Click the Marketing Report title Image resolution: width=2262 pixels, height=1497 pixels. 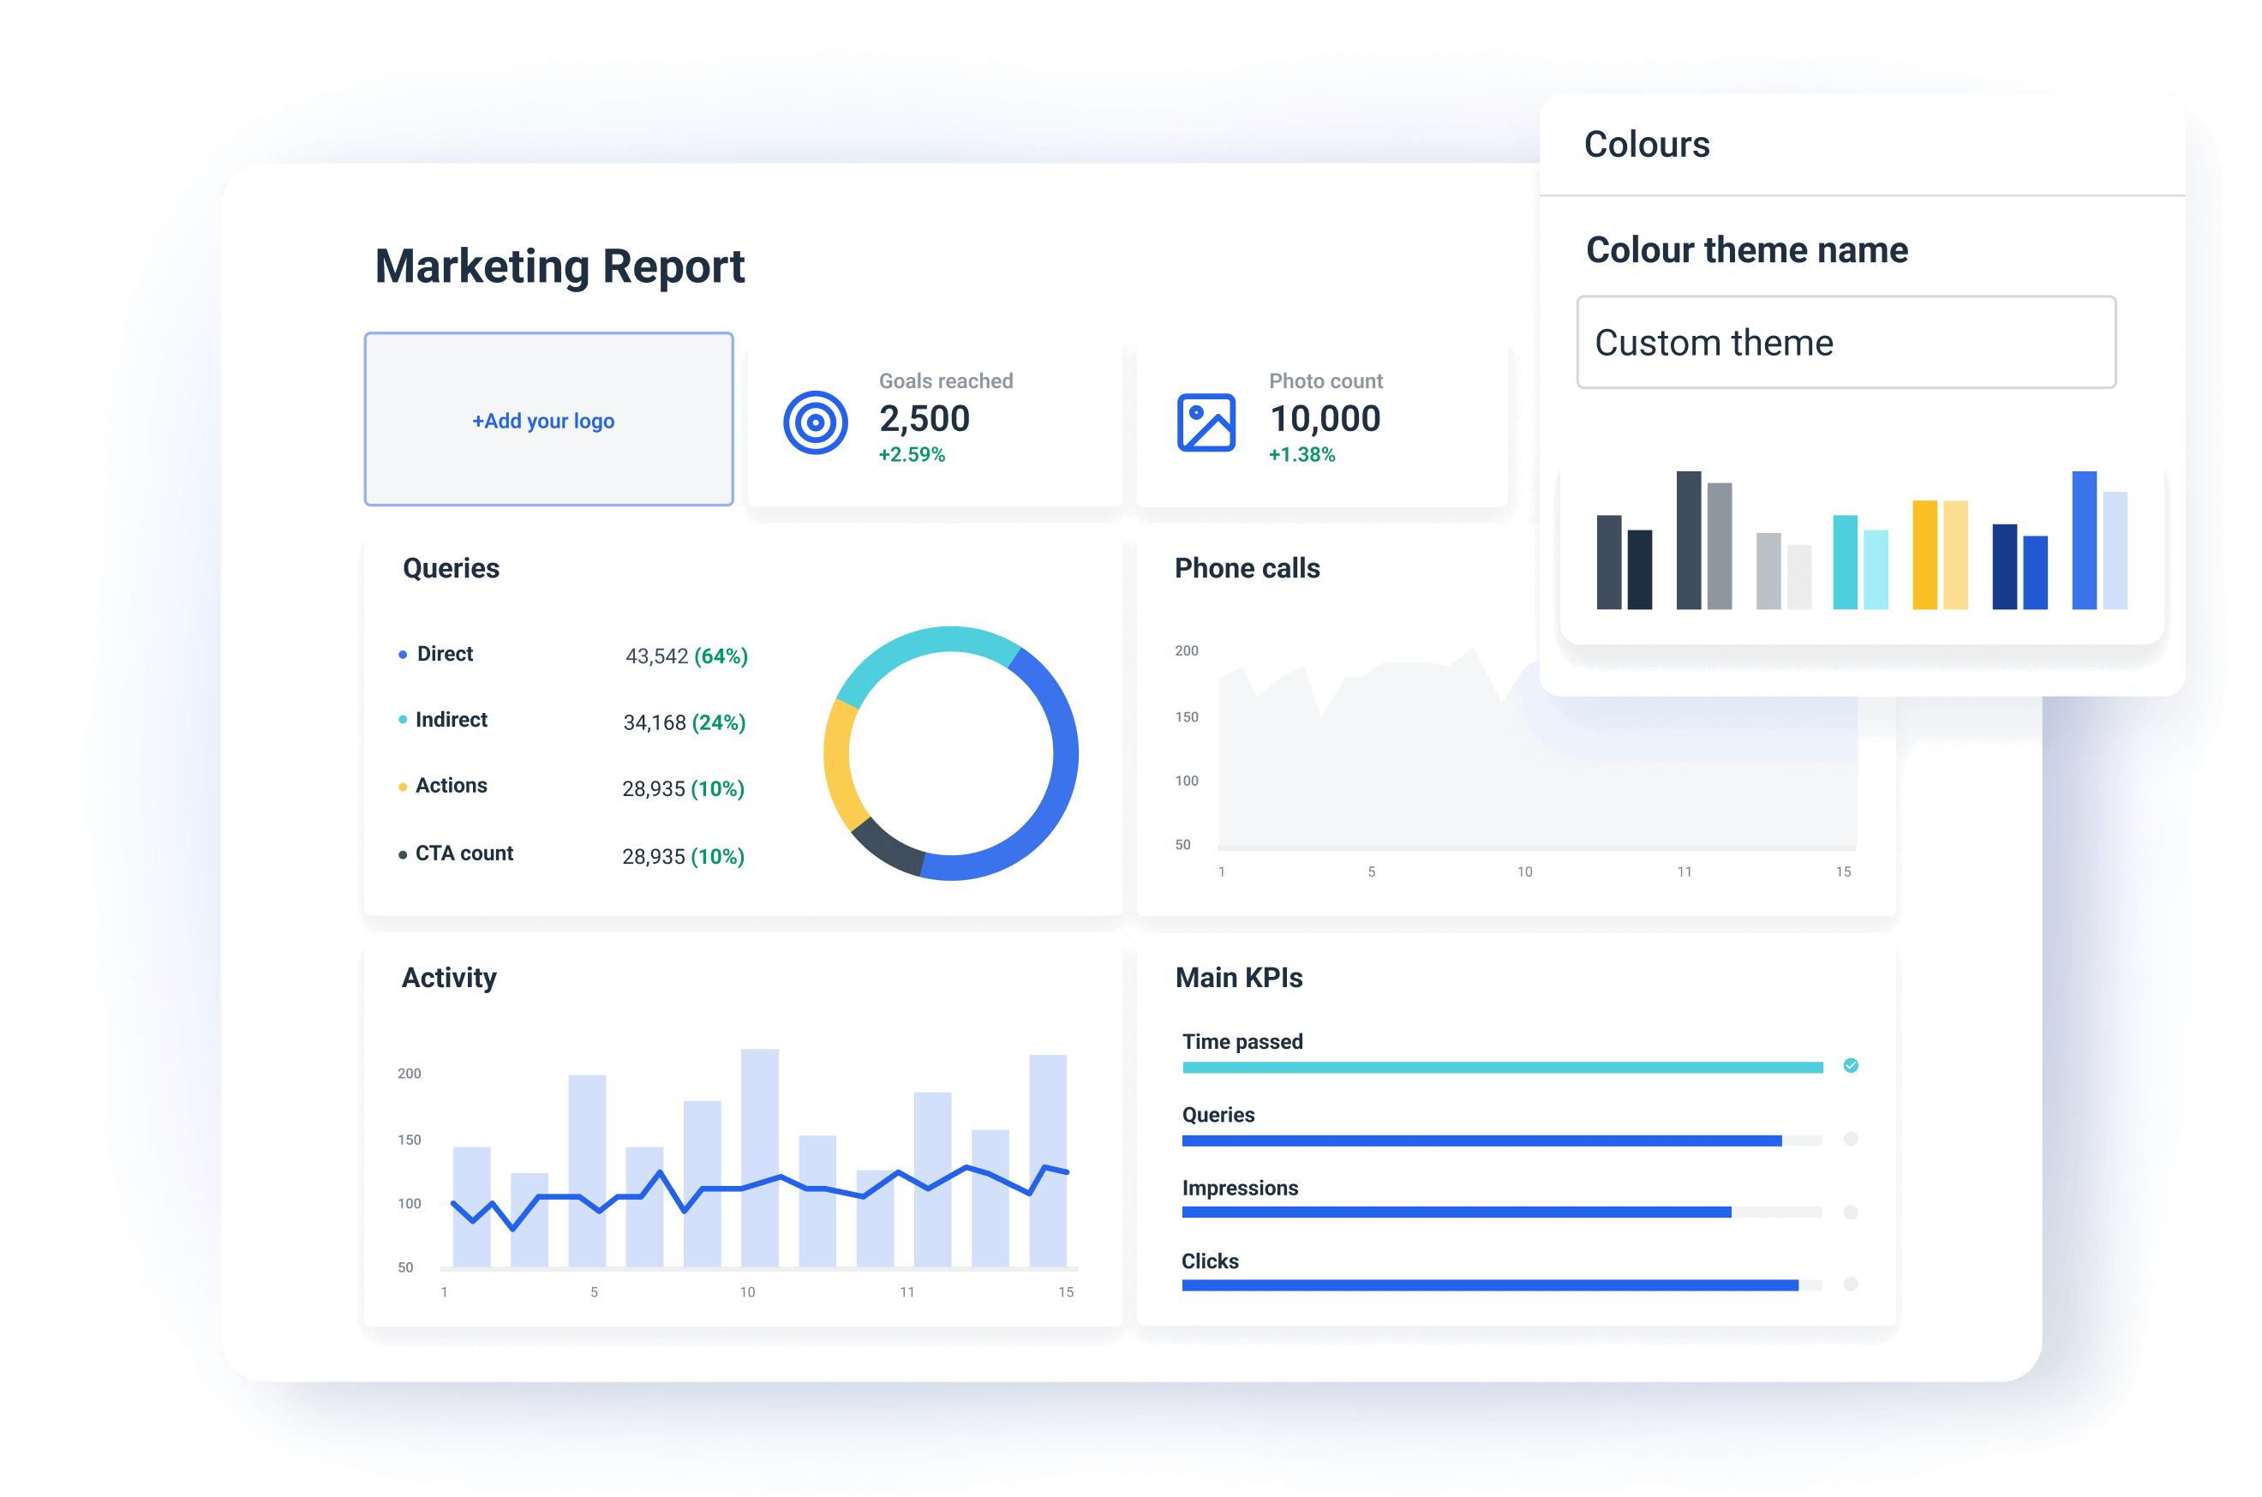pyautogui.click(x=560, y=266)
